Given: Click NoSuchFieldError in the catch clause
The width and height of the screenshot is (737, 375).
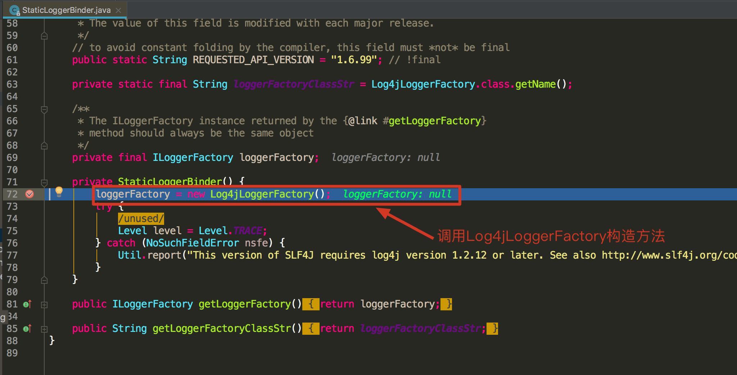Looking at the screenshot, I should tap(193, 243).
